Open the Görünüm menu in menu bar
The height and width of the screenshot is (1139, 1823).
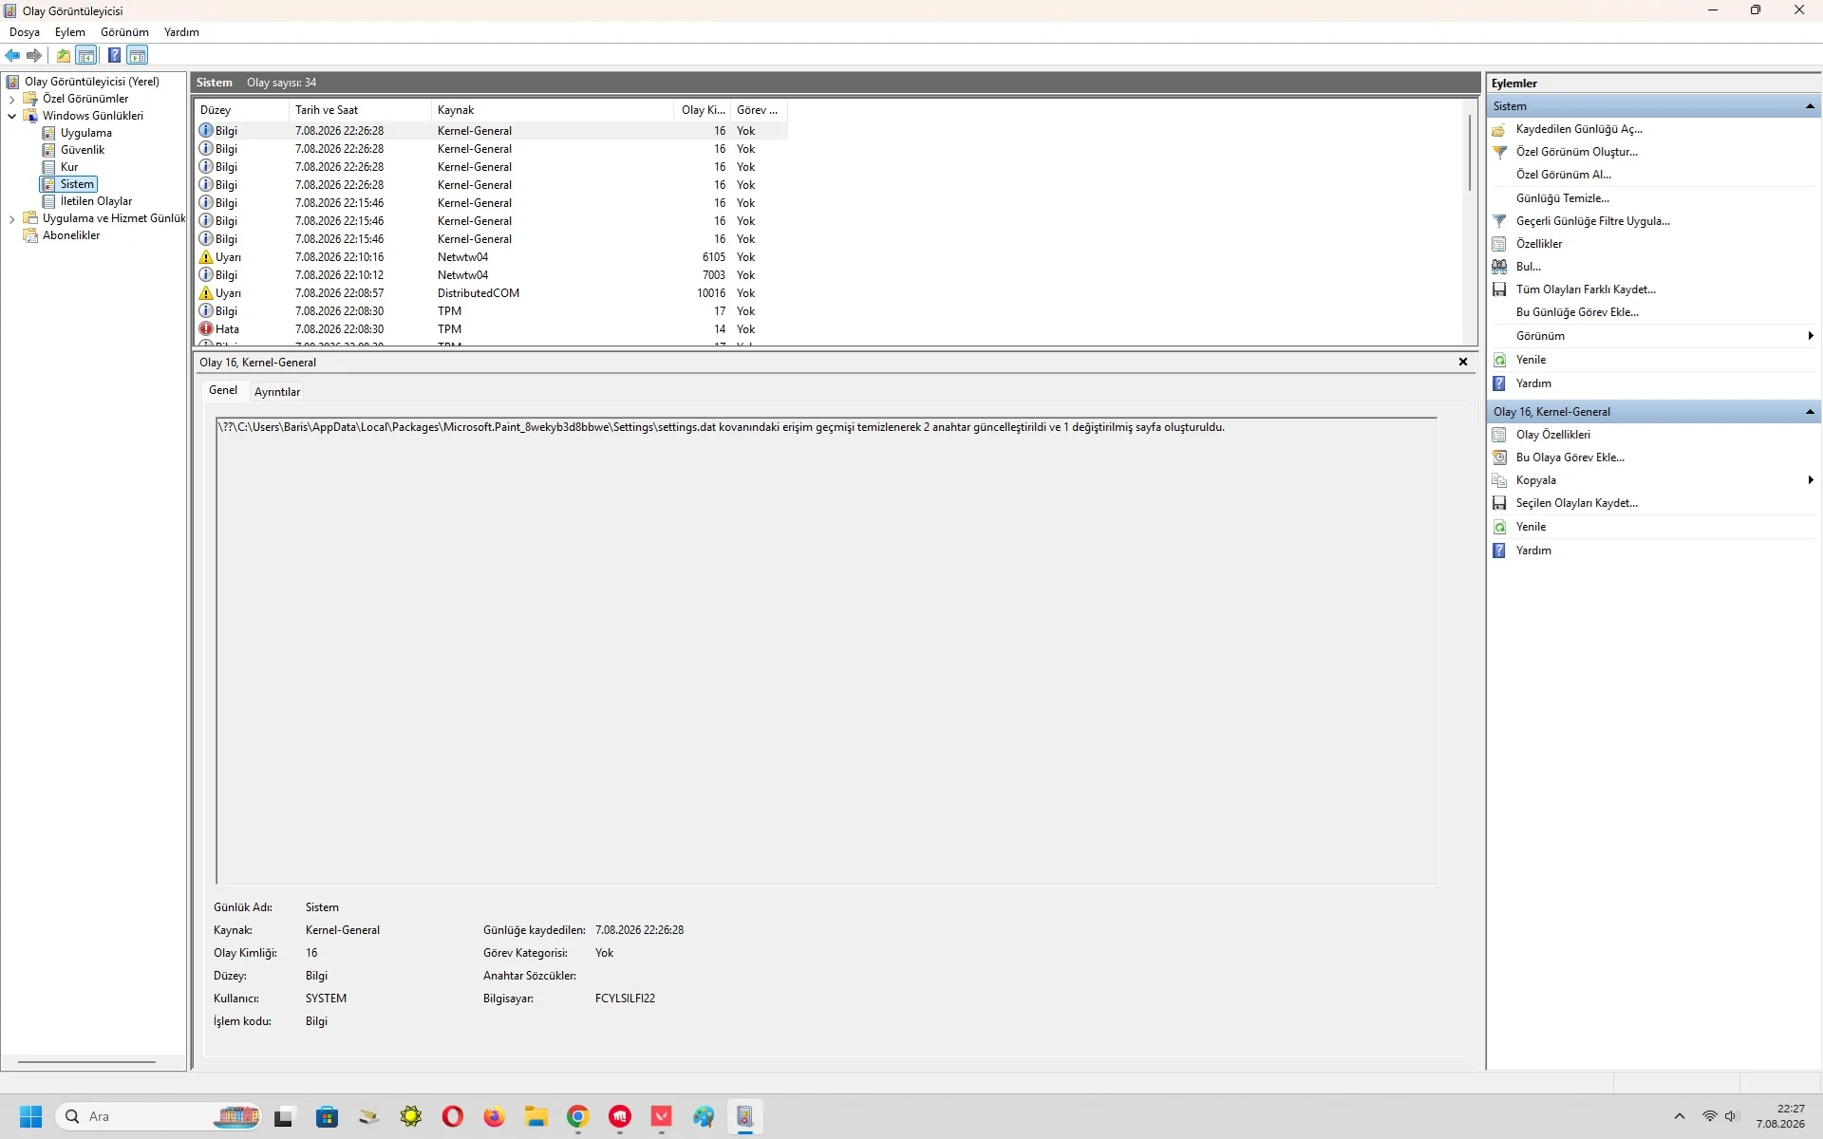pyautogui.click(x=124, y=32)
